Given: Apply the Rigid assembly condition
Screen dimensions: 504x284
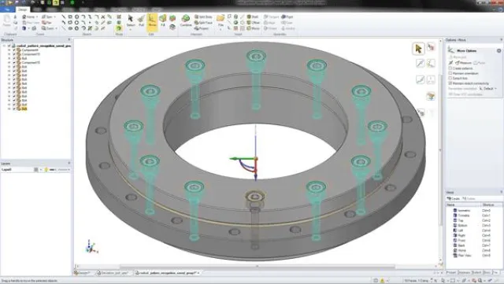Looking at the screenshot, I should pos(287,17).
